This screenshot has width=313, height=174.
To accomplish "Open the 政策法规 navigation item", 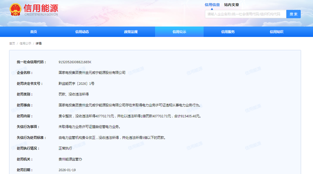I will click(x=131, y=32).
